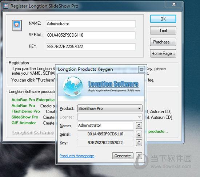Click the question mark help button
Viewport: 200px width, 177px height.
139,156
